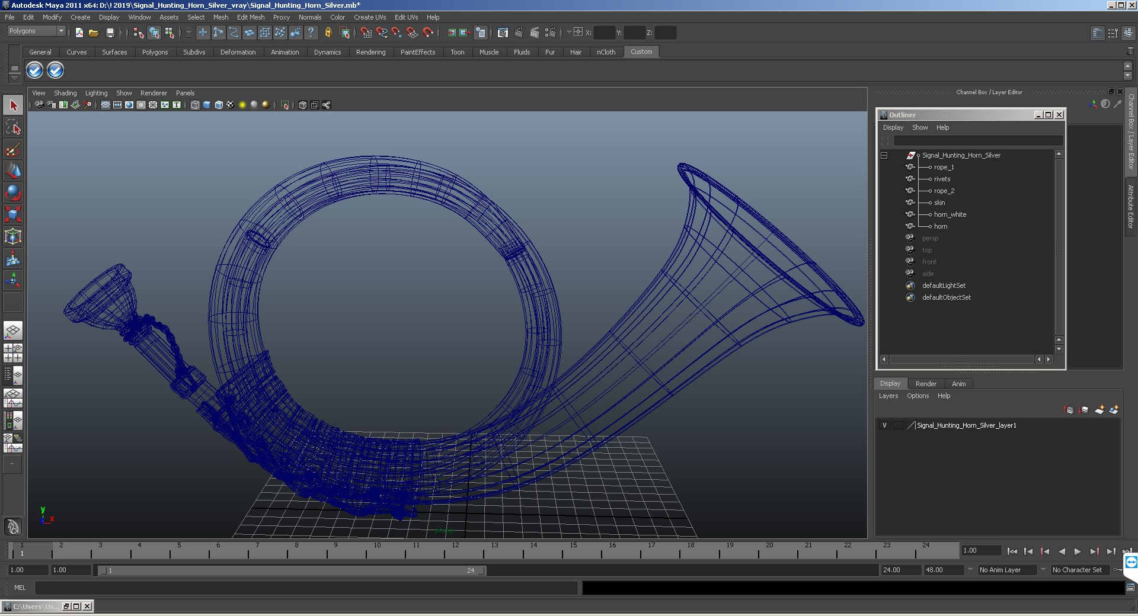Choose the Scale tool
The width and height of the screenshot is (1138, 616).
pyautogui.click(x=13, y=214)
